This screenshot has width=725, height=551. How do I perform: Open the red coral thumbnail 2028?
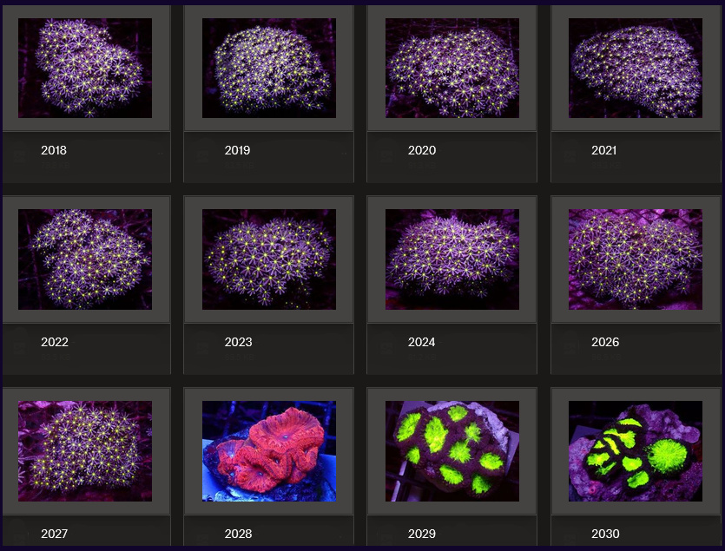point(269,451)
